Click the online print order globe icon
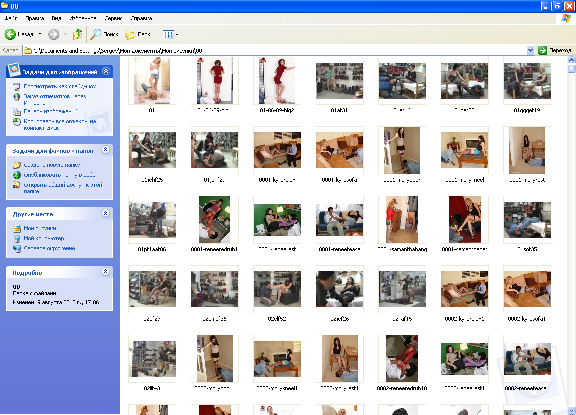 coord(17,97)
